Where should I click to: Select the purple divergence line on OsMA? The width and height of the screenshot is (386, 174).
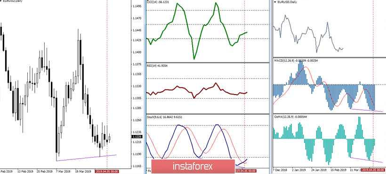(x=366, y=160)
